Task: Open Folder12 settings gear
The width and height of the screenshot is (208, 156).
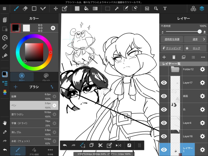Action: 203,69
